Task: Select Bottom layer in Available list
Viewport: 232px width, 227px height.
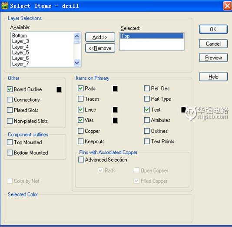Action: click(x=20, y=36)
